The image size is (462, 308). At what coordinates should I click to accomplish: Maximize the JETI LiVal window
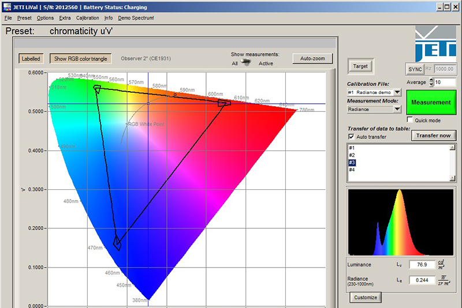coord(447,7)
